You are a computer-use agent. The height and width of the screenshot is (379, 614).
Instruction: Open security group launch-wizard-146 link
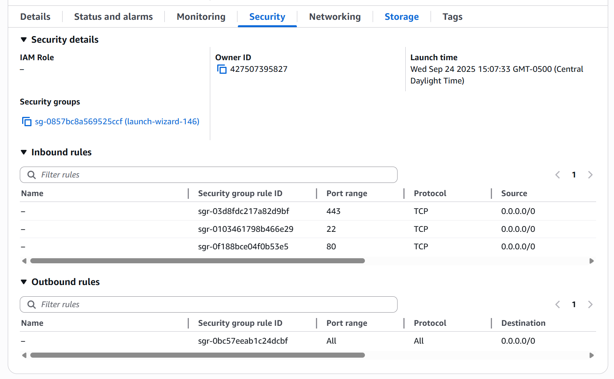click(117, 122)
